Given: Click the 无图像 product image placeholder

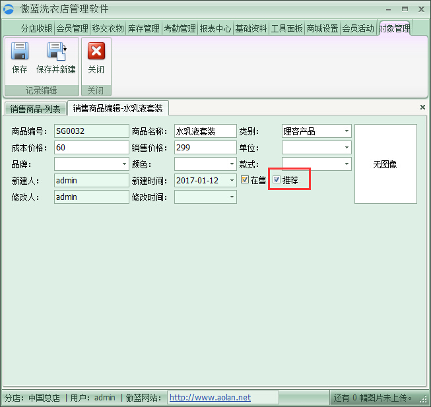Looking at the screenshot, I should 385,164.
